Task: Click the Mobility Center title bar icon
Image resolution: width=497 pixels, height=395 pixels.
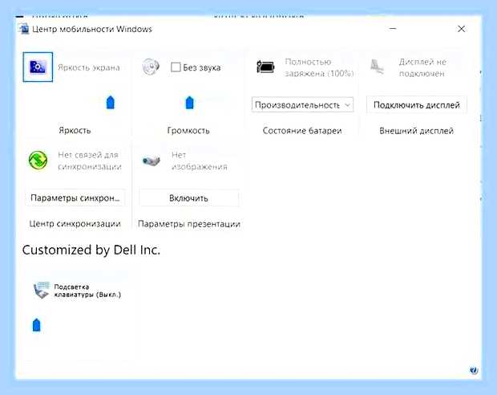Action: pos(24,29)
